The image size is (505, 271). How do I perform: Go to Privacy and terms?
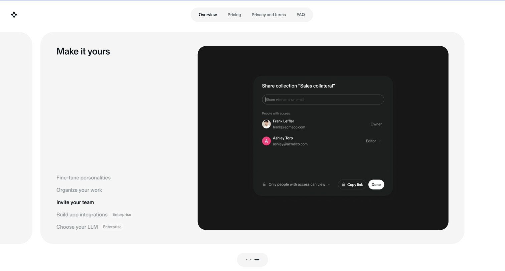tap(269, 15)
